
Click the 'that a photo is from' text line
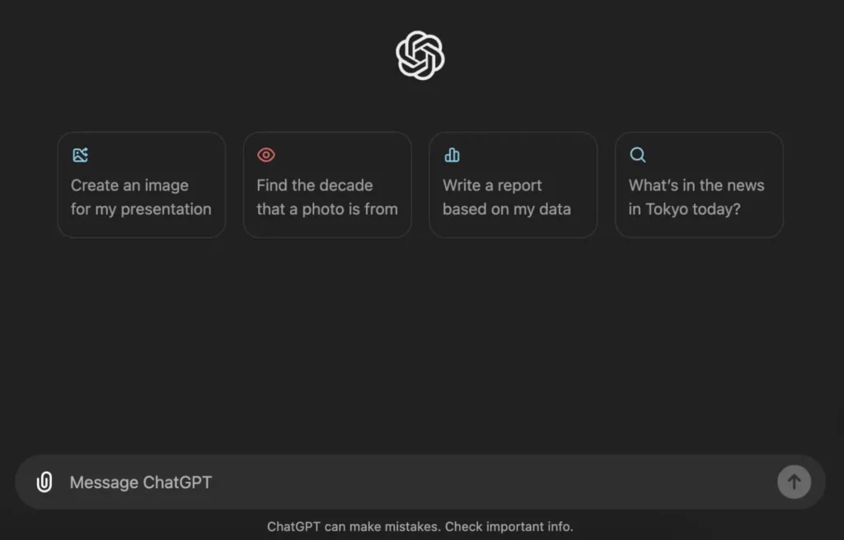327,209
